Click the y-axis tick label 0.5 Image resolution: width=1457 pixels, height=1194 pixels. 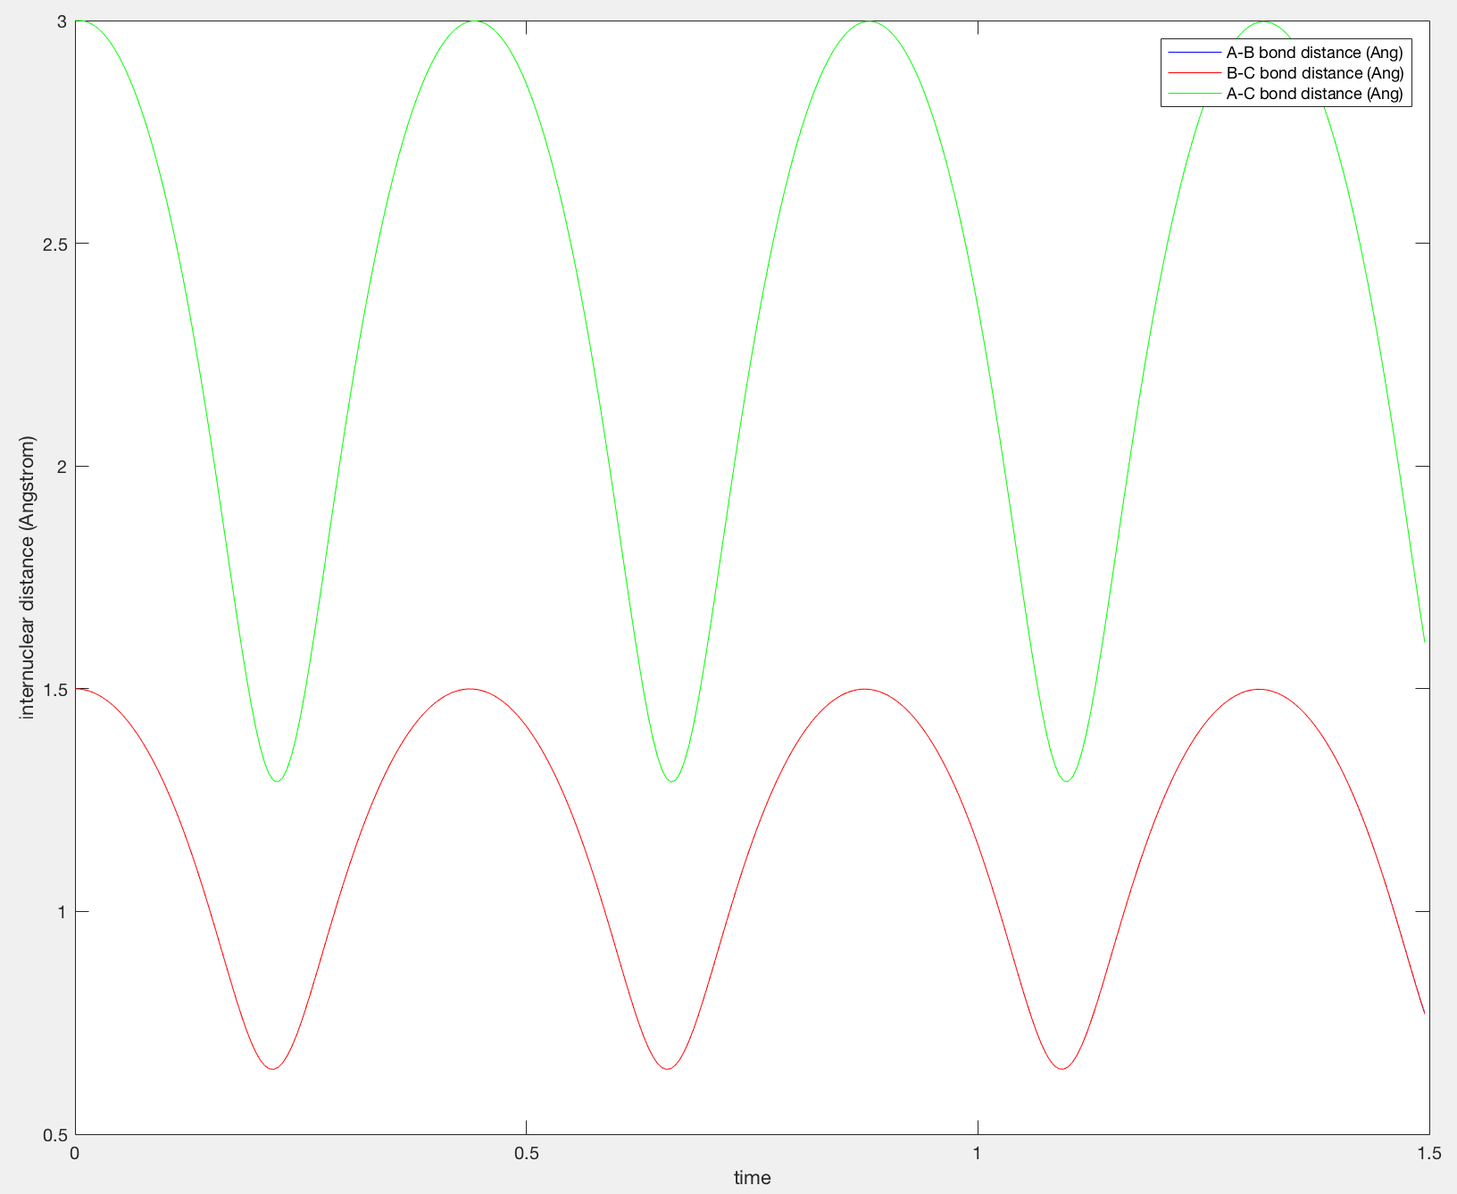click(55, 1134)
